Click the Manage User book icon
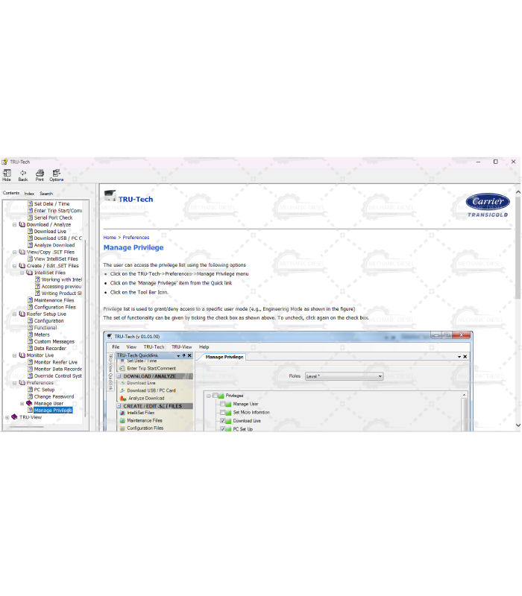The image size is (522, 596). coord(29,403)
